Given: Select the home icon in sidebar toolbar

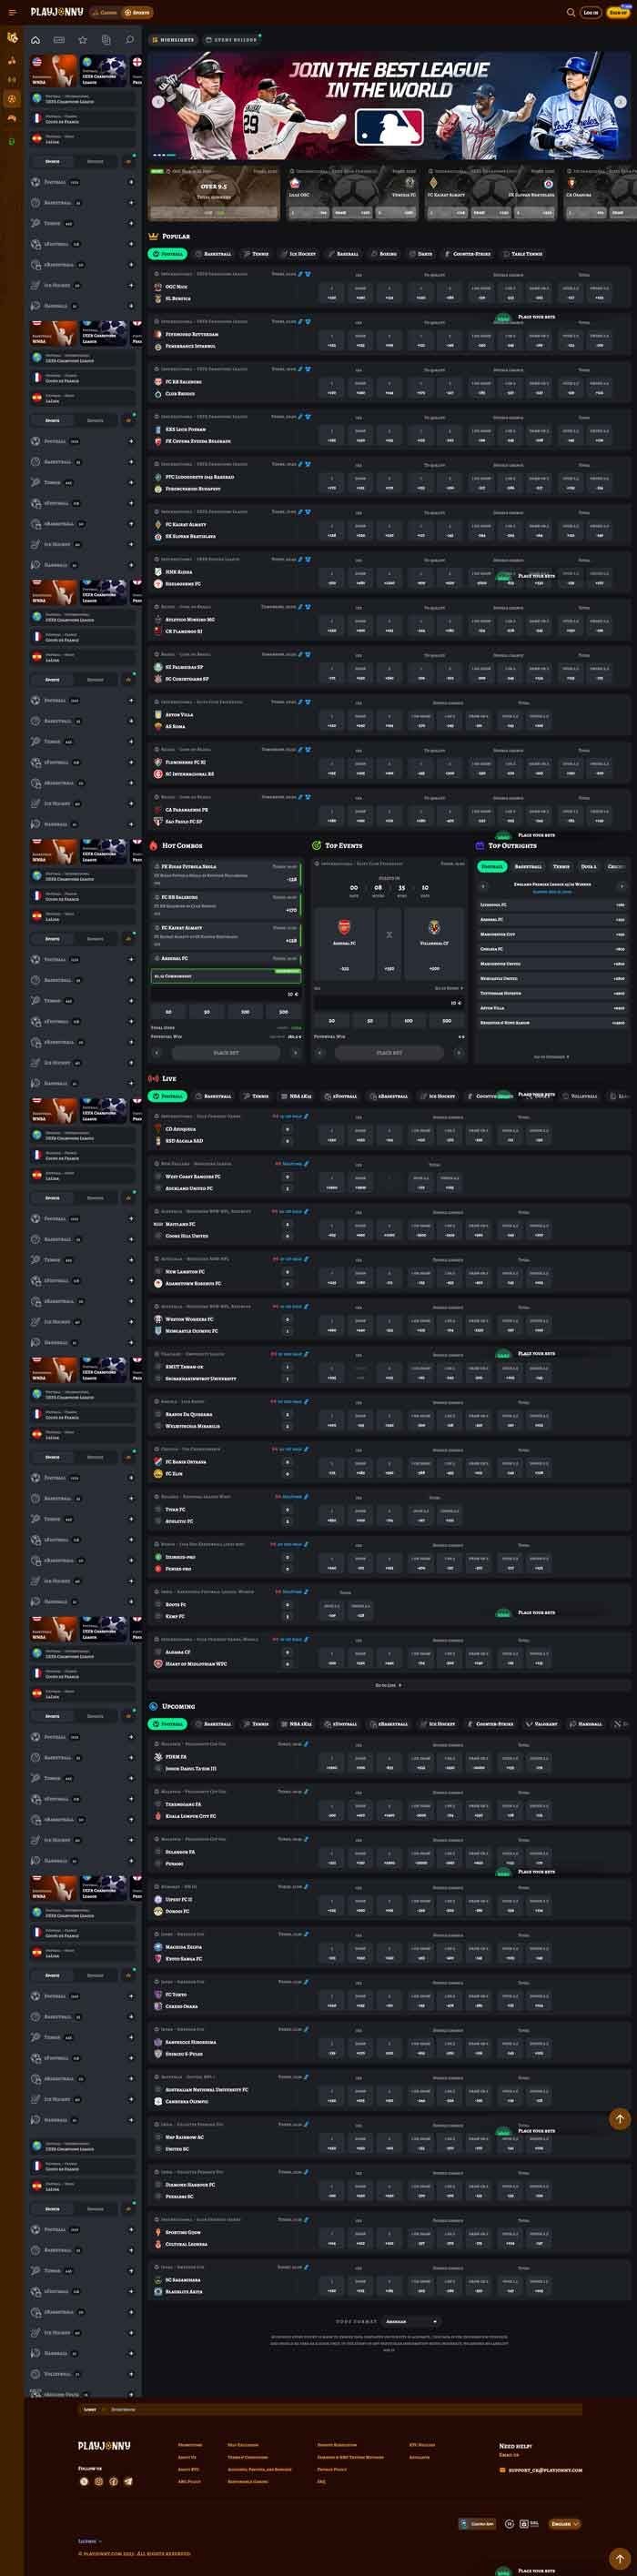Looking at the screenshot, I should pos(36,40).
